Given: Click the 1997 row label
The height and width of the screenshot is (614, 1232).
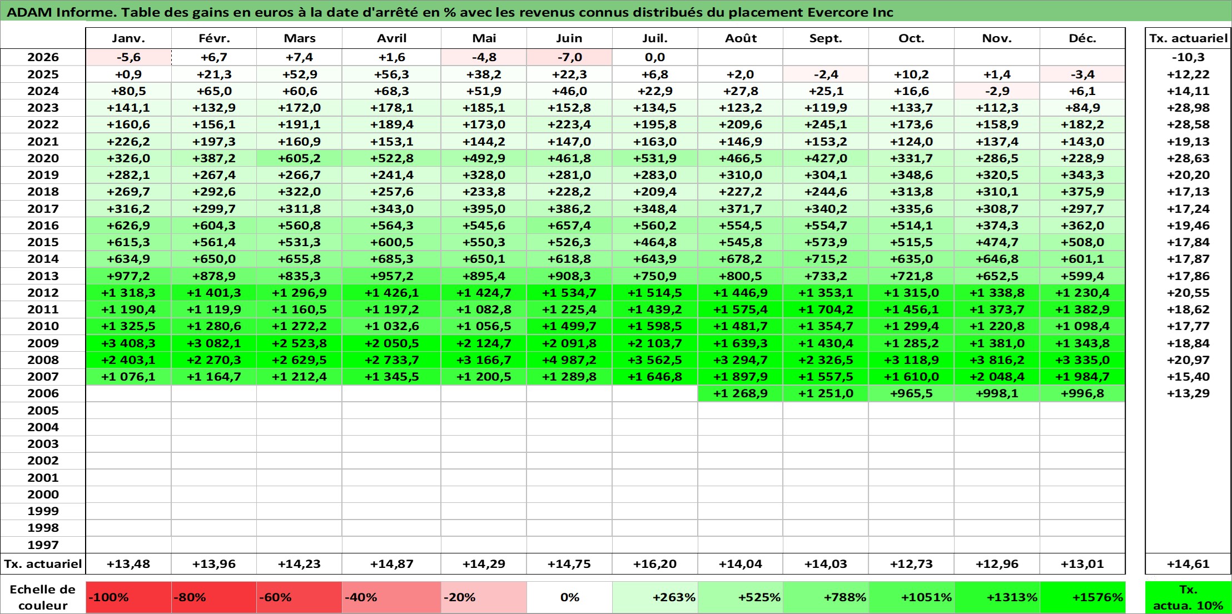Looking at the screenshot, I should coord(43,545).
